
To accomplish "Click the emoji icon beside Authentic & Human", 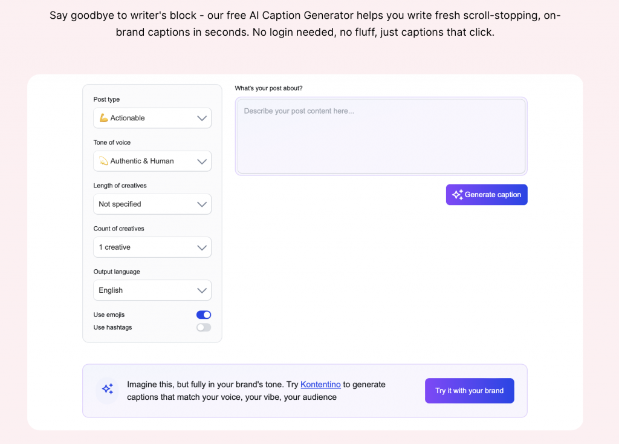I will [x=103, y=161].
